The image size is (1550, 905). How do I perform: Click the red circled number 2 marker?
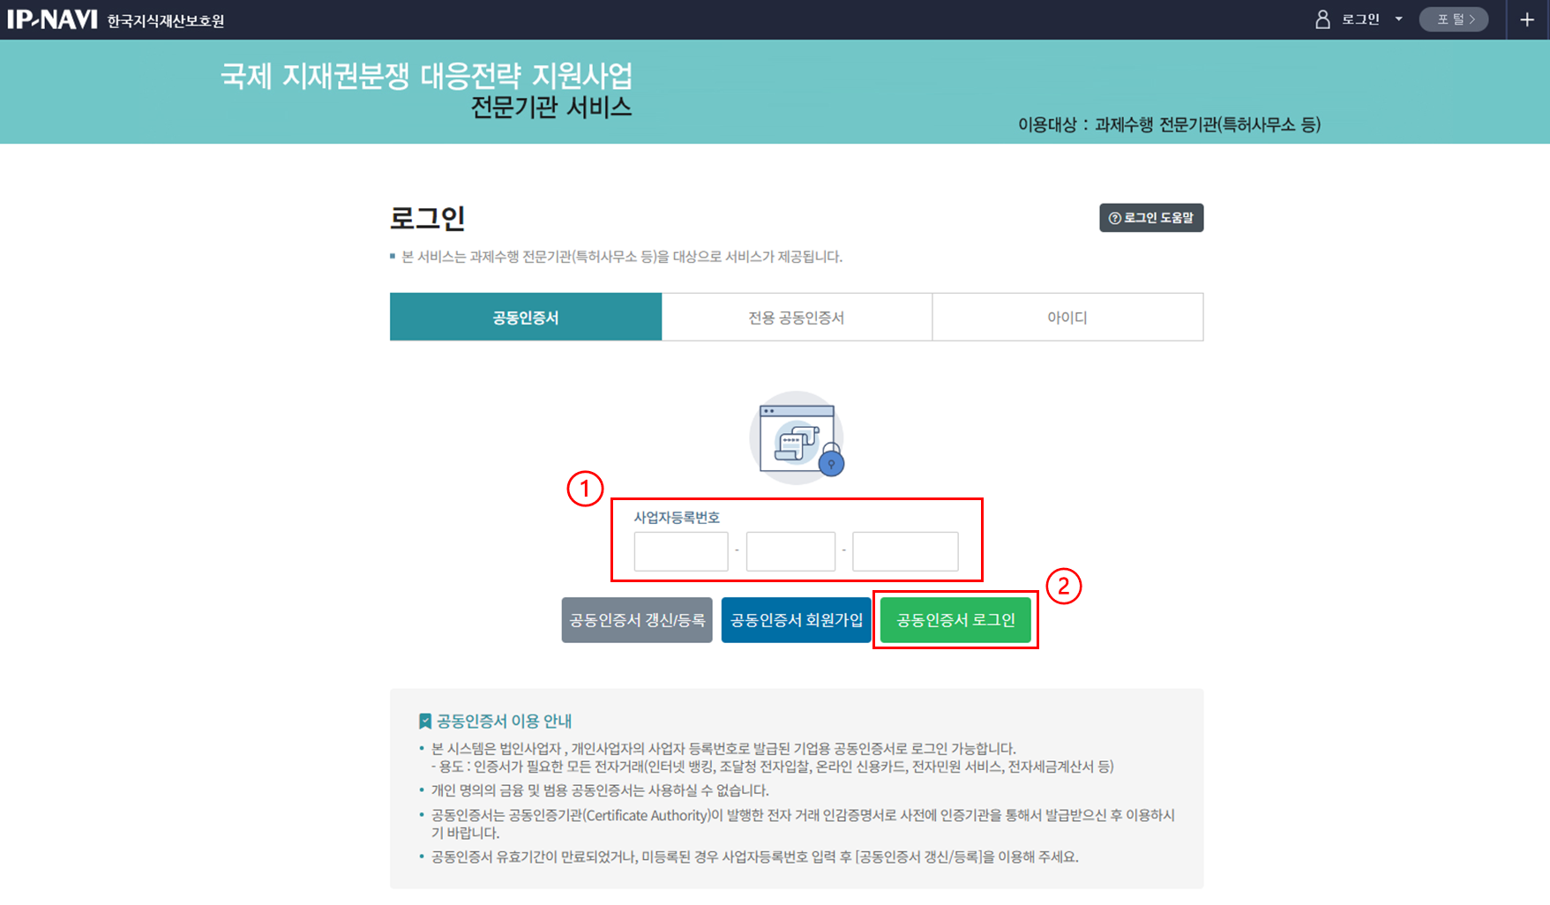[x=1063, y=586]
